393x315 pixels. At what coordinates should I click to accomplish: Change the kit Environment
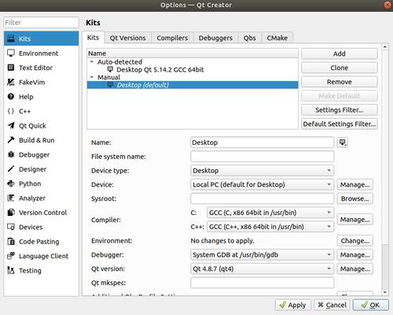[355, 241]
